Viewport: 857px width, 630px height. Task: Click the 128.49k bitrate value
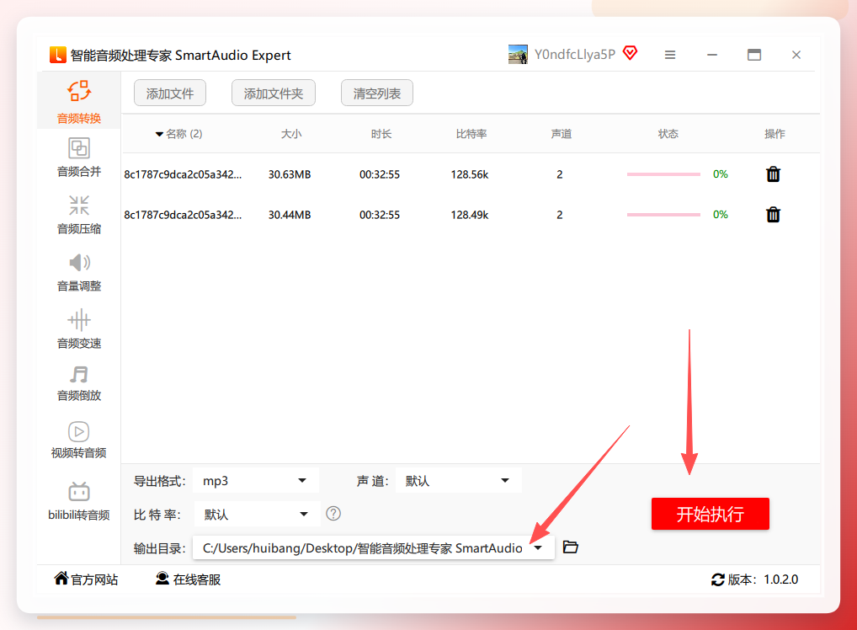point(470,215)
